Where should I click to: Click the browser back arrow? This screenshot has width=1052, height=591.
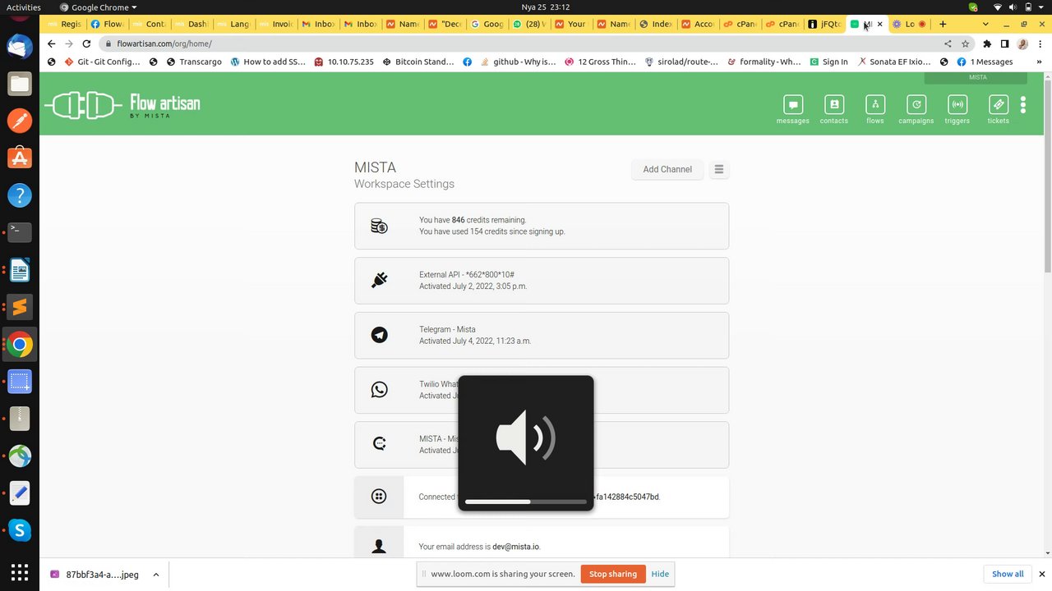click(51, 44)
